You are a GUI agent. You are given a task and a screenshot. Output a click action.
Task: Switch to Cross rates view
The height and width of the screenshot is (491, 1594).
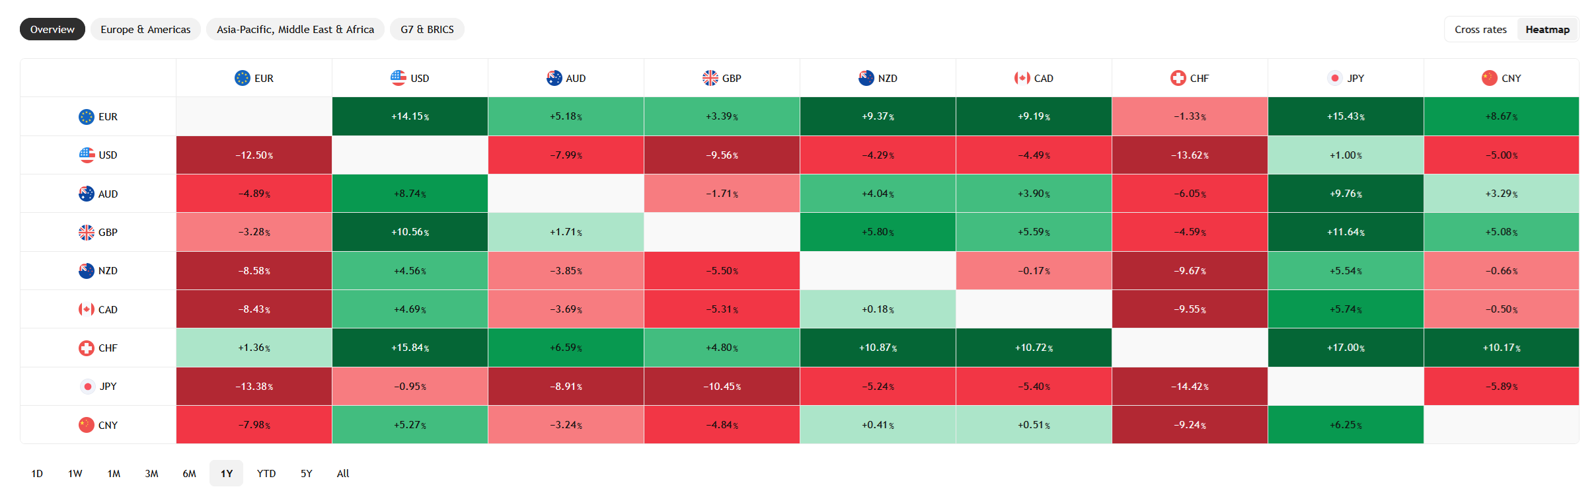coord(1480,30)
